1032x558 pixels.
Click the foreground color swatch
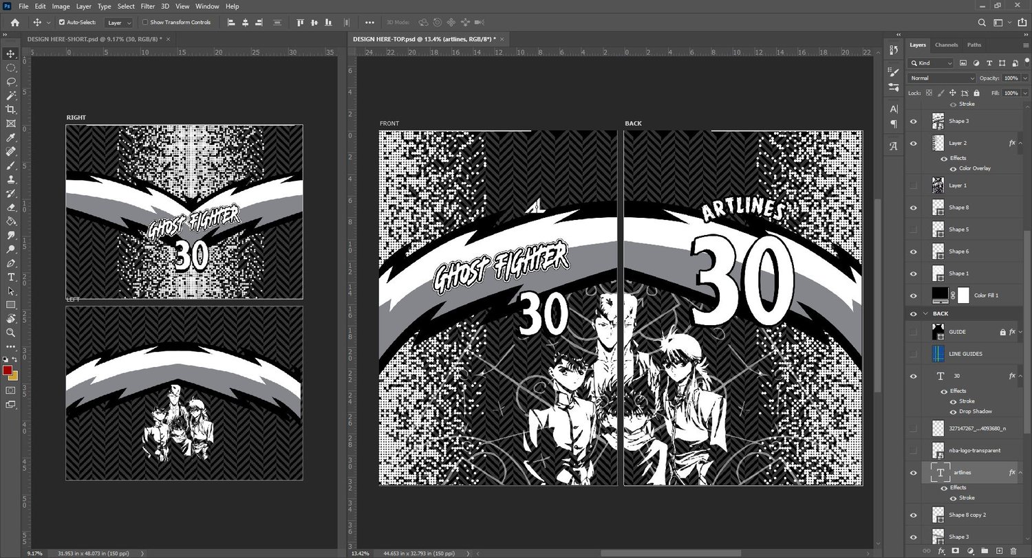point(8,370)
